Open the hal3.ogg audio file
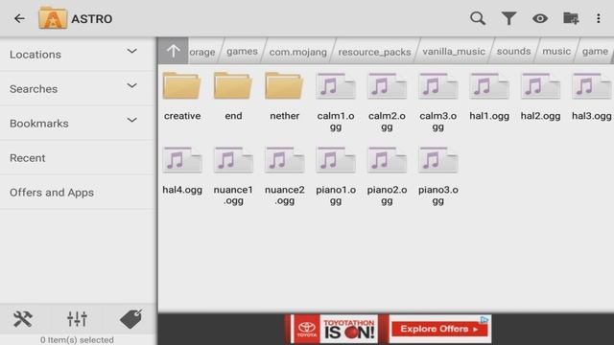 point(591,96)
